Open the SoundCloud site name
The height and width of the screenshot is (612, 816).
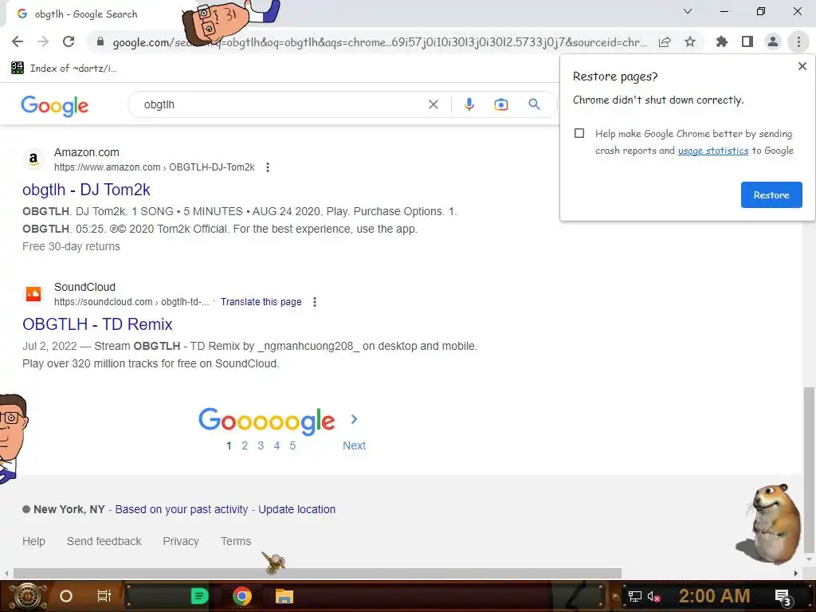click(x=84, y=287)
